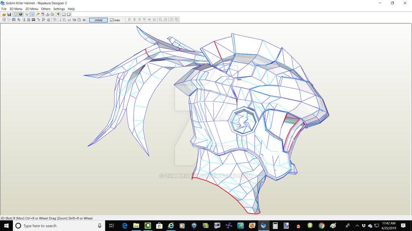The image size is (412, 231).
Task: Click the icon right of the anchor
Action: pos(52,14)
